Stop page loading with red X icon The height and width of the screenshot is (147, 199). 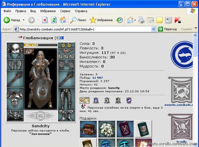point(45,20)
